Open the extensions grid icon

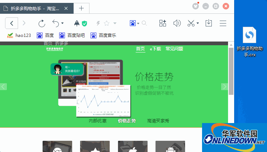[x=163, y=23]
